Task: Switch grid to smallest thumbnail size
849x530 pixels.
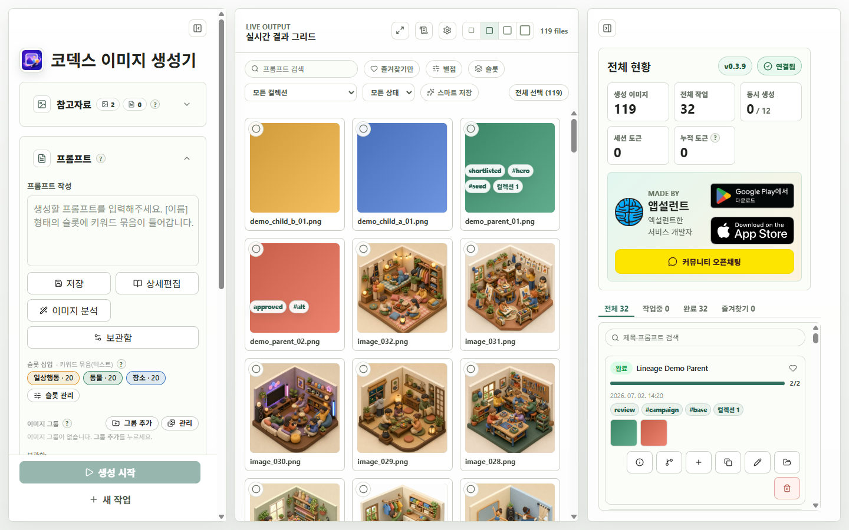Action: (471, 31)
